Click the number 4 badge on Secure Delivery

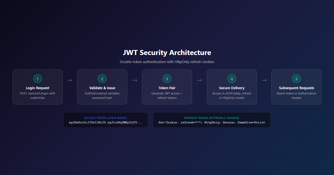(x=232, y=79)
